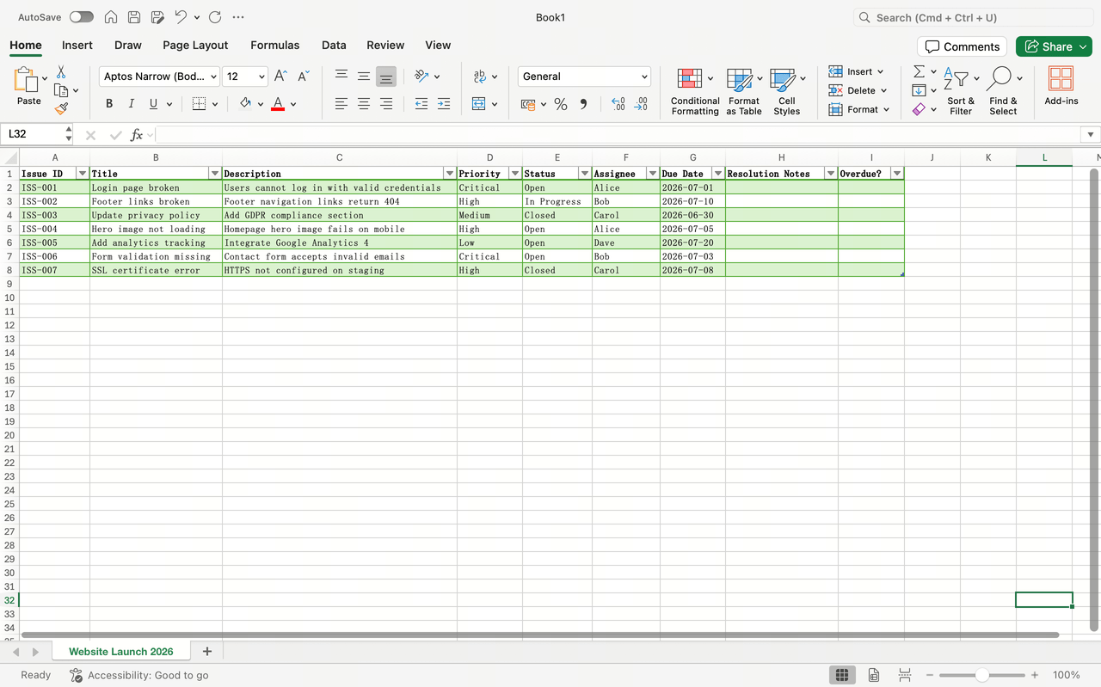Toggle Wrap Text icon

tap(480, 77)
